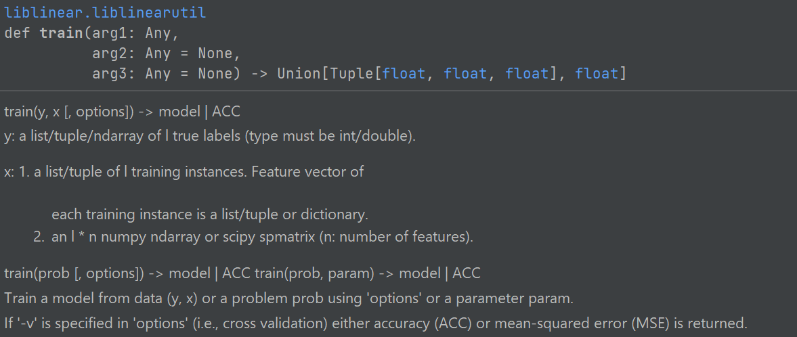
Task: Click the final float link after Tuple bracket
Action: 597,74
